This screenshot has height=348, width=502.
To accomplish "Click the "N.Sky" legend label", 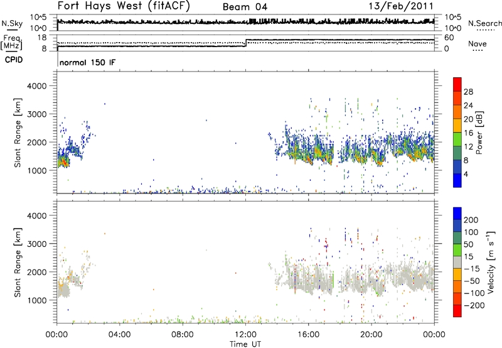I will [12, 23].
